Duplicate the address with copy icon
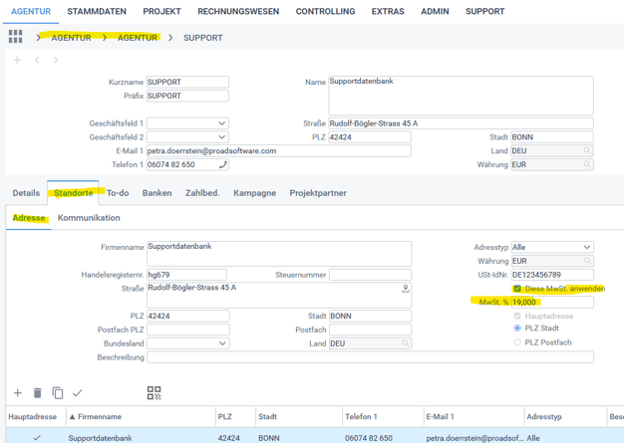Image resolution: width=624 pixels, height=443 pixels. pos(57,393)
